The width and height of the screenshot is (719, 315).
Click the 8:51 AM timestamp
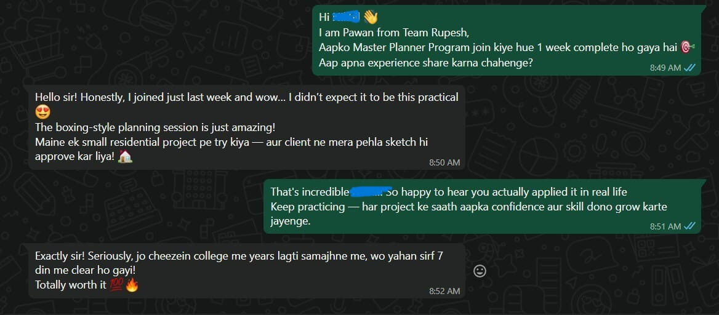coord(665,226)
